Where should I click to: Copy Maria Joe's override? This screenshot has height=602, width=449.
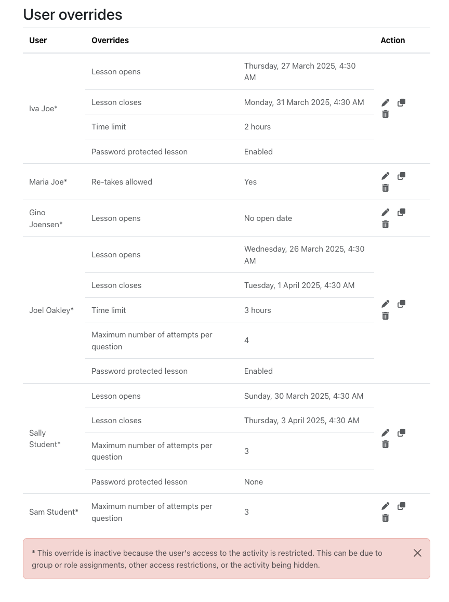click(x=401, y=176)
